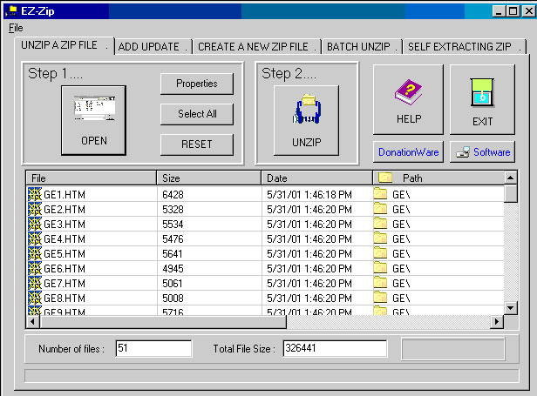Click the DonationWare button
The height and width of the screenshot is (396, 537).
[x=408, y=151]
